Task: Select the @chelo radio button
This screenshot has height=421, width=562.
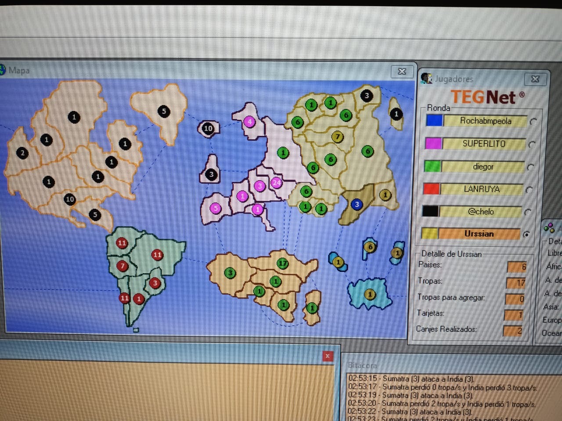Action: [528, 212]
